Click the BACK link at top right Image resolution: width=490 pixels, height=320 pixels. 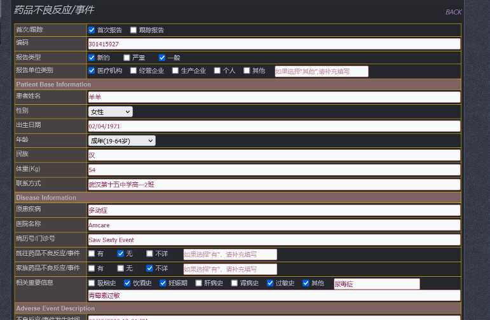coord(453,12)
